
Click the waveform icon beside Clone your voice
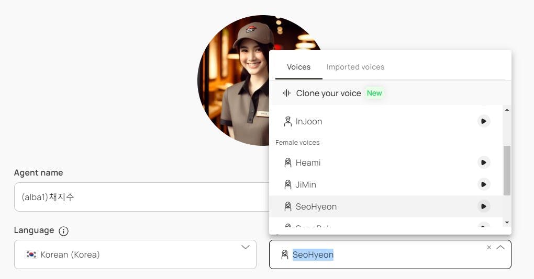tap(287, 93)
